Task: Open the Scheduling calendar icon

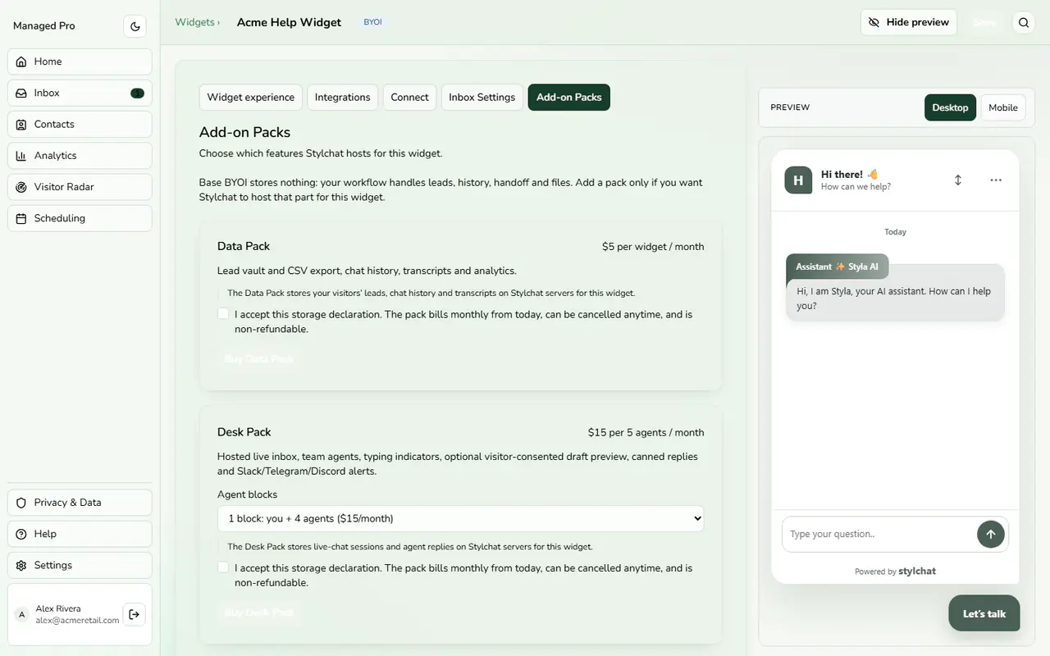Action: [x=21, y=218]
